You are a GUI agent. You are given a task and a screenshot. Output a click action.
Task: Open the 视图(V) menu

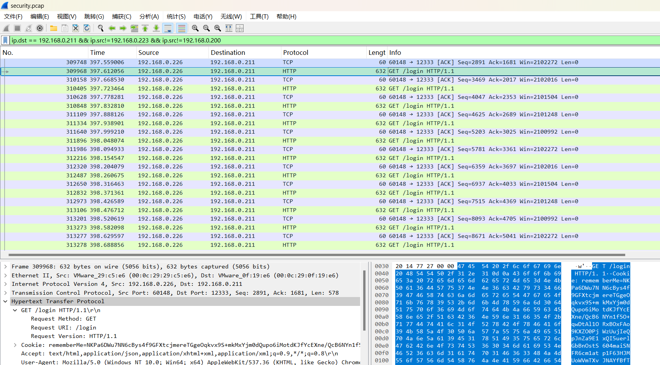click(x=66, y=17)
